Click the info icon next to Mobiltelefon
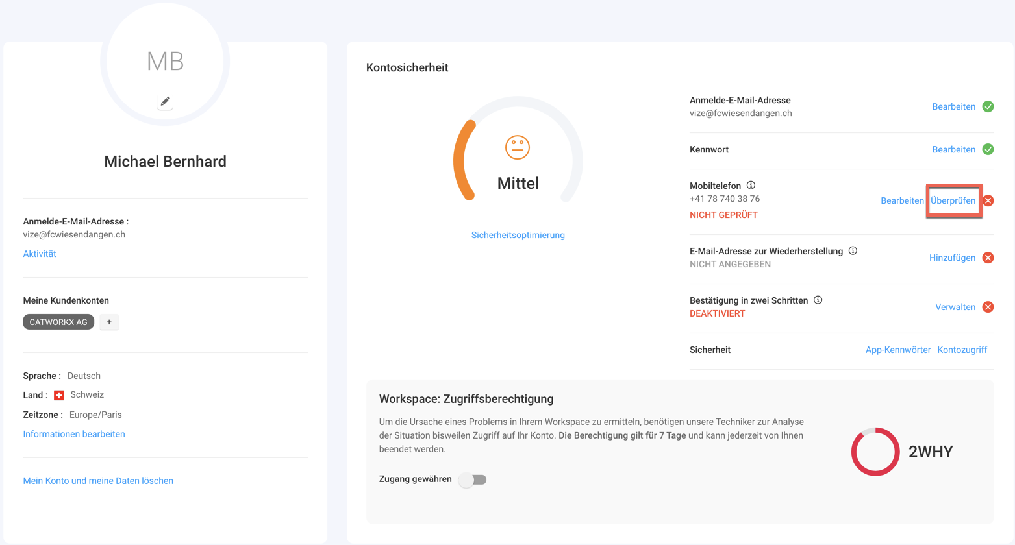Viewport: 1015px width, 545px height. (x=751, y=186)
